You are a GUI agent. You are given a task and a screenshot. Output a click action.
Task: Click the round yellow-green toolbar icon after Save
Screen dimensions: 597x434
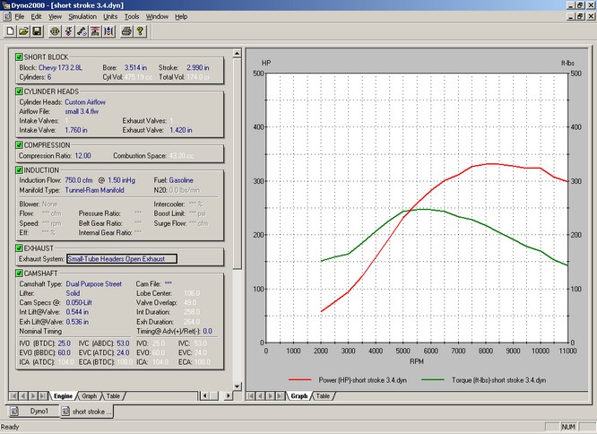click(x=55, y=31)
